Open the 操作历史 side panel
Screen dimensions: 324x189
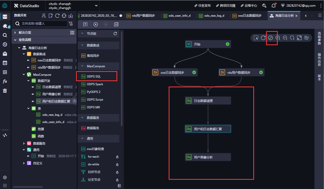coord(319,60)
